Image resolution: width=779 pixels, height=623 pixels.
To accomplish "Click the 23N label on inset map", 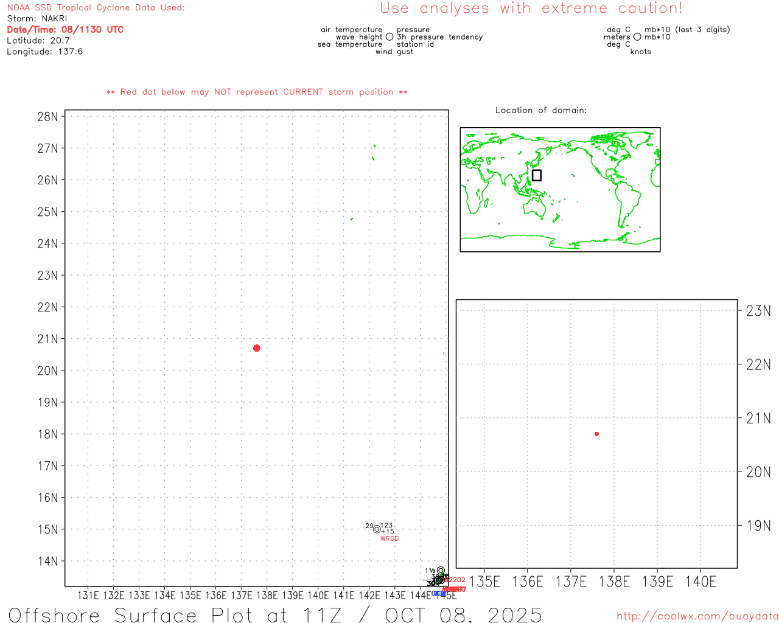I will (x=758, y=311).
